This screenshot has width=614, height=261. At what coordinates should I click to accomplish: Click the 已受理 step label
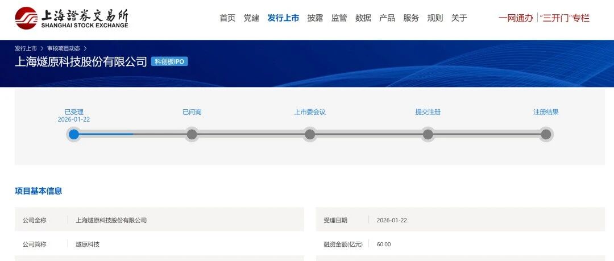pyautogui.click(x=74, y=112)
